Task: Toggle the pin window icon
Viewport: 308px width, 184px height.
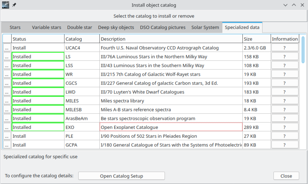Action: [14, 5]
